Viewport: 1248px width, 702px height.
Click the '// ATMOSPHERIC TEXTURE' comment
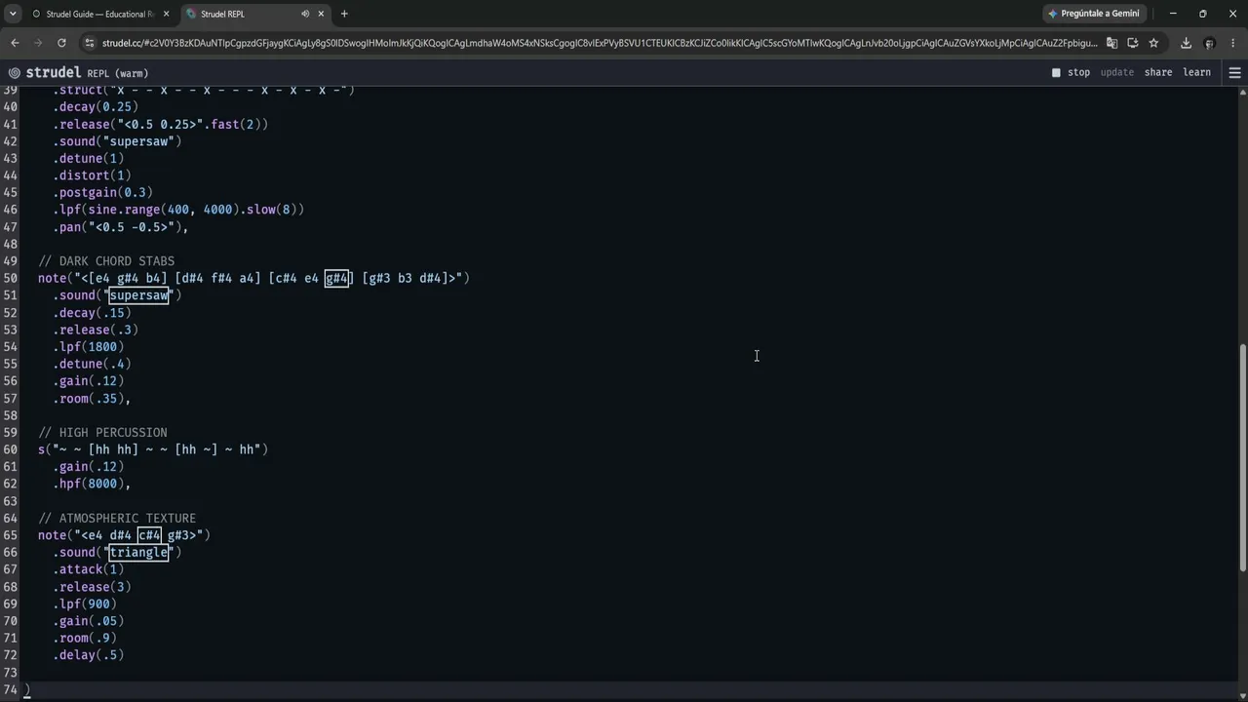117,519
